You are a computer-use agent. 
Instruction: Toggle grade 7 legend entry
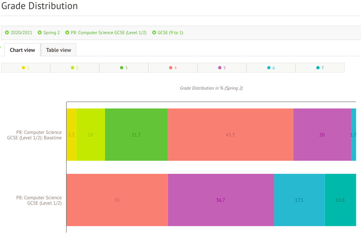click(320, 68)
